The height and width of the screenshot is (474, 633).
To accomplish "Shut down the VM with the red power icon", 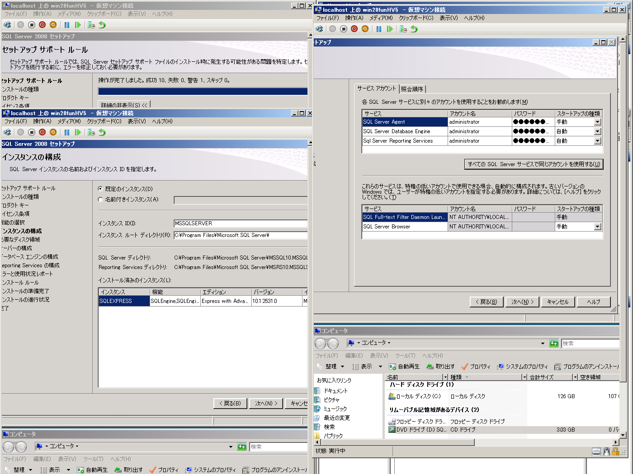I will 354,29.
